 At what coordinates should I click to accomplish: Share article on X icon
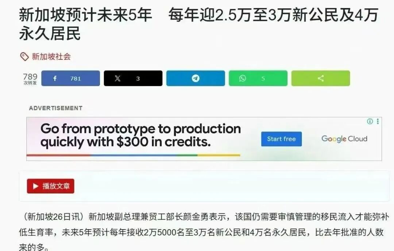117,78
